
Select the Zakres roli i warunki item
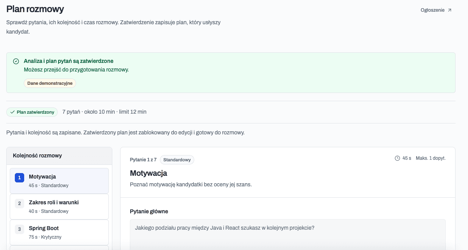click(x=59, y=207)
